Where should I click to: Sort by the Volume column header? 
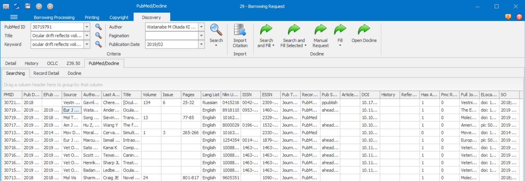tap(150, 95)
